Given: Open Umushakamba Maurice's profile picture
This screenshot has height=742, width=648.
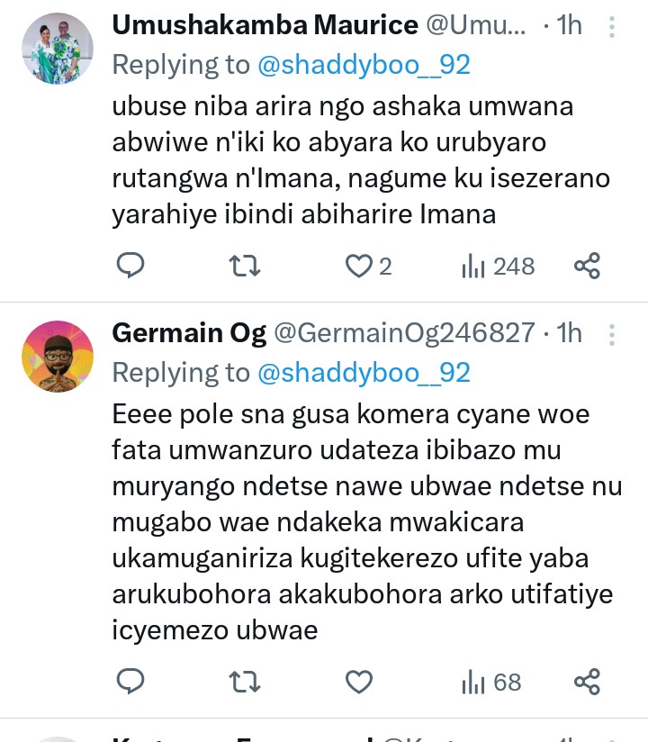Looking at the screenshot, I should [x=58, y=49].
